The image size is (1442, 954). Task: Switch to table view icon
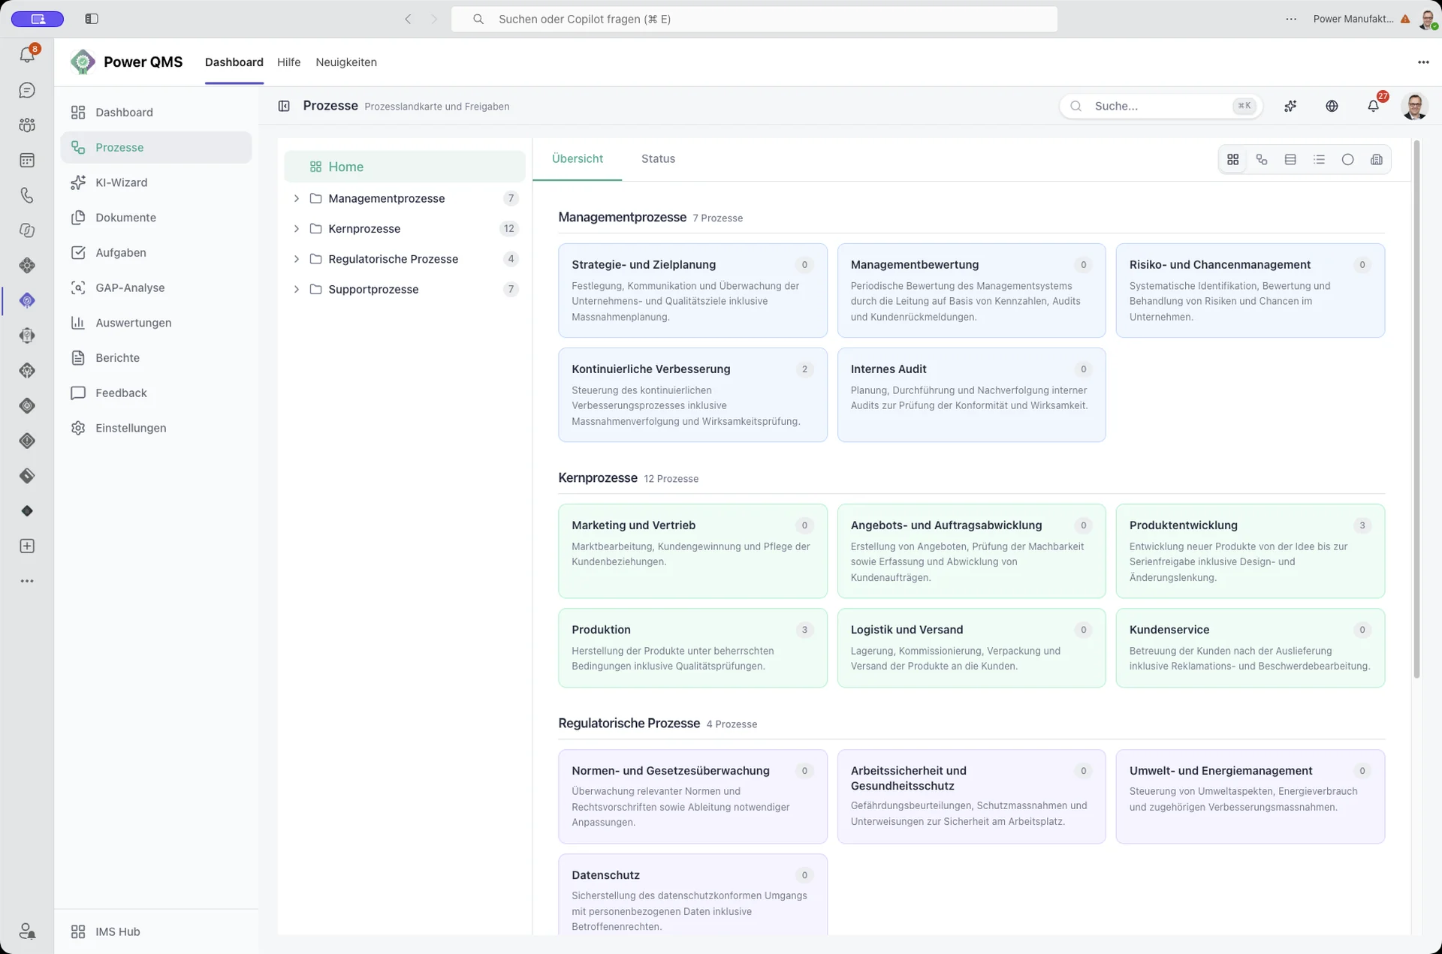pyautogui.click(x=1290, y=159)
